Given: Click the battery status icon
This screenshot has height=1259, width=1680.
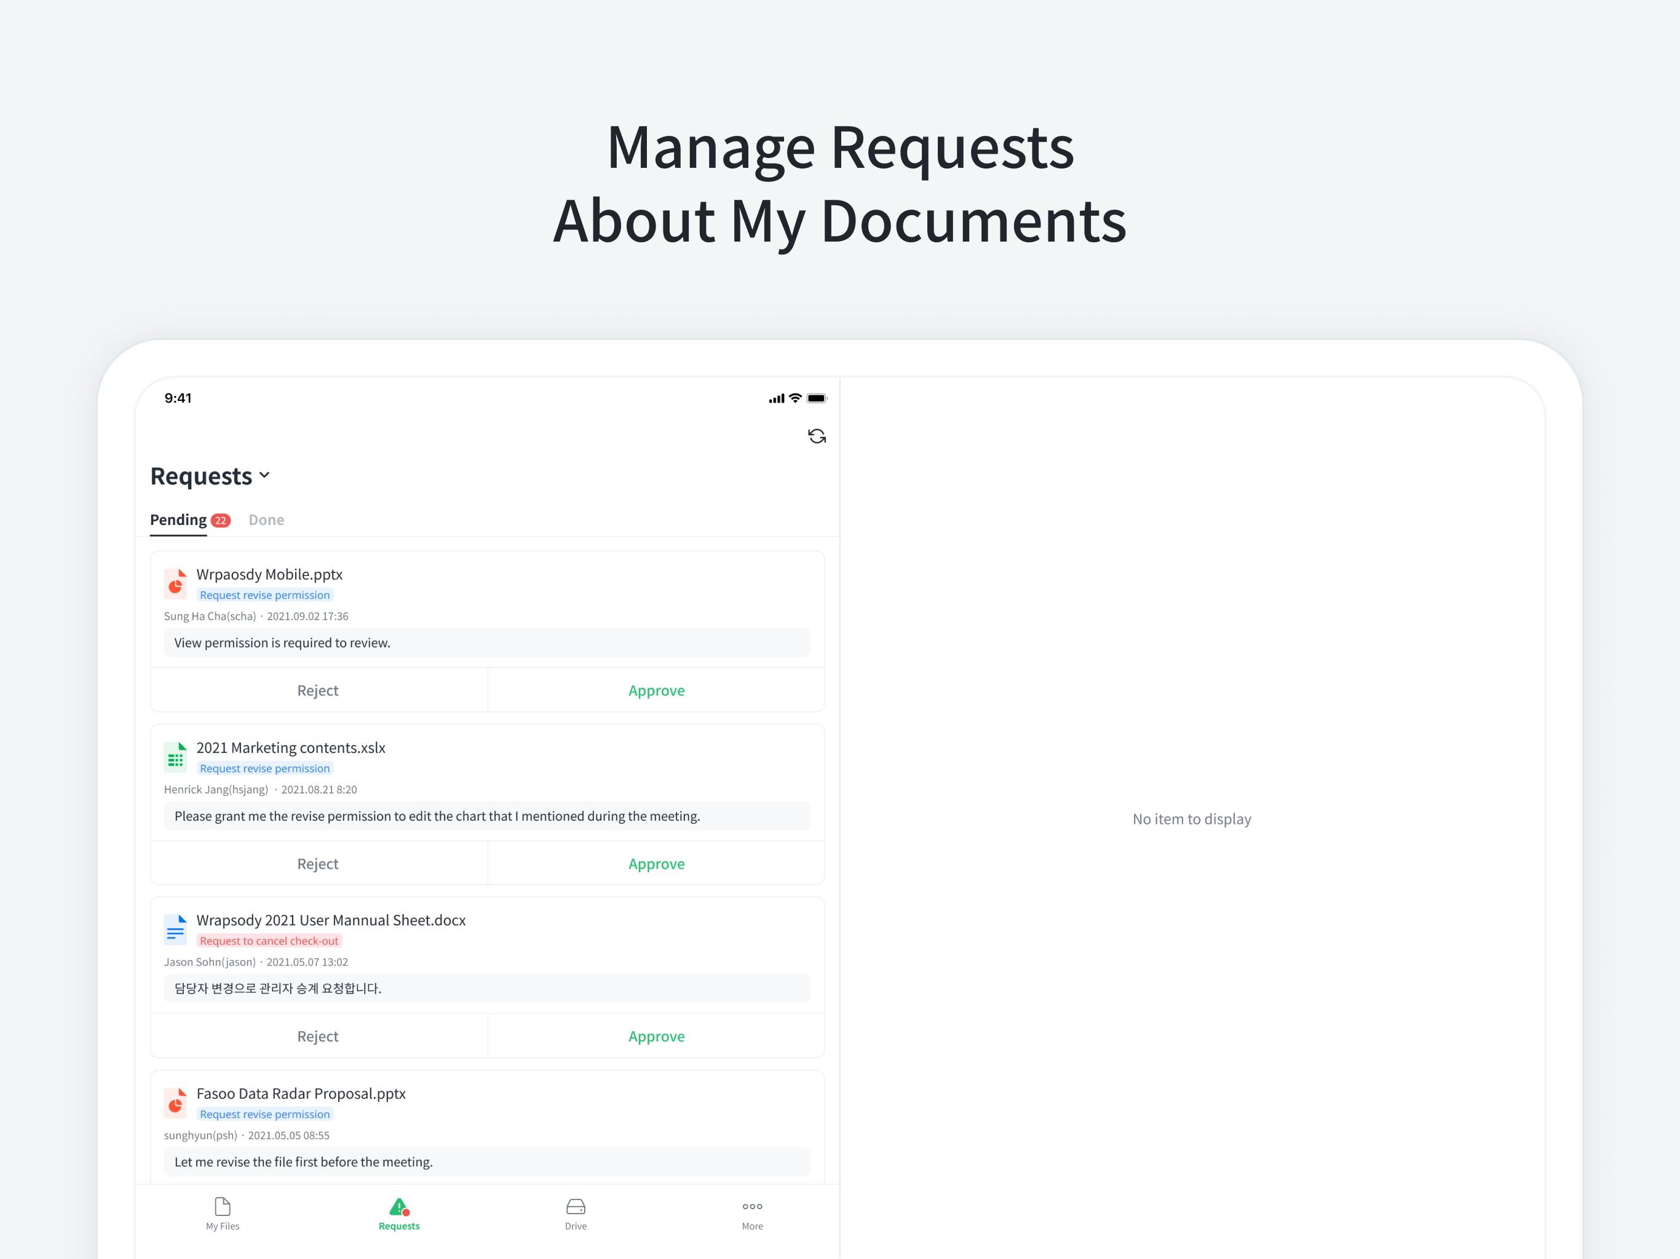Looking at the screenshot, I should 817,398.
